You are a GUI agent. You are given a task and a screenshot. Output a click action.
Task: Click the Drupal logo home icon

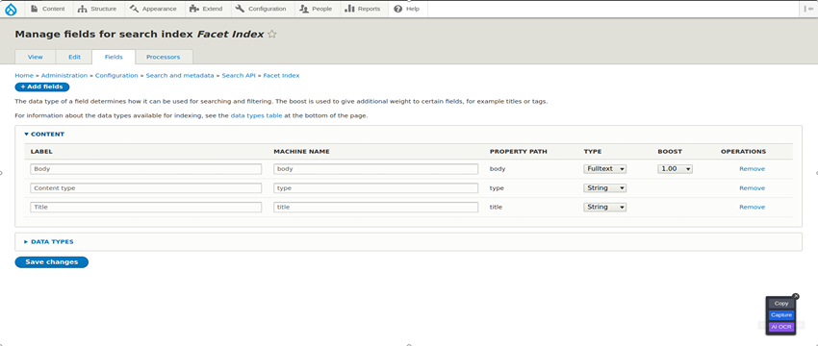click(11, 9)
